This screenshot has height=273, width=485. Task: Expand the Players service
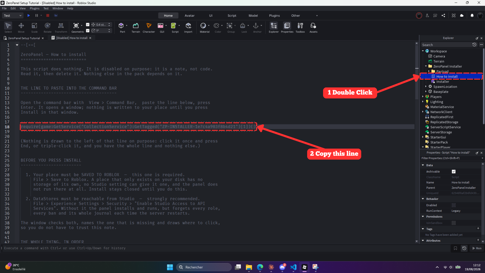(423, 97)
